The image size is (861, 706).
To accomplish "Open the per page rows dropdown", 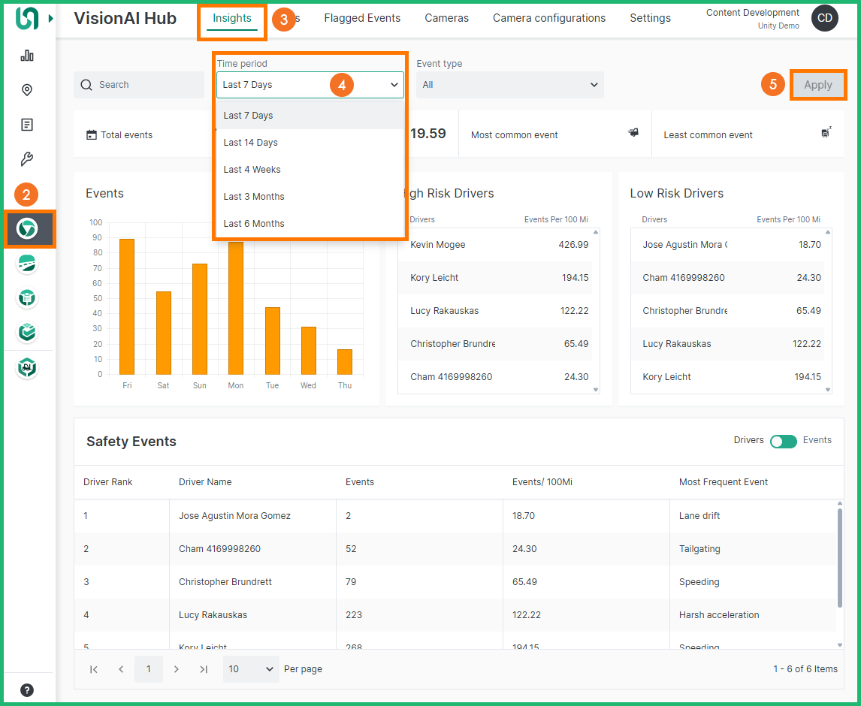I will [x=251, y=669].
